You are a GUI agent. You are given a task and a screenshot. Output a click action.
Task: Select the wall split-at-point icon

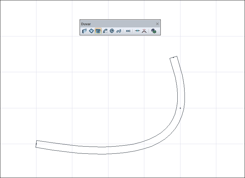pos(137,31)
